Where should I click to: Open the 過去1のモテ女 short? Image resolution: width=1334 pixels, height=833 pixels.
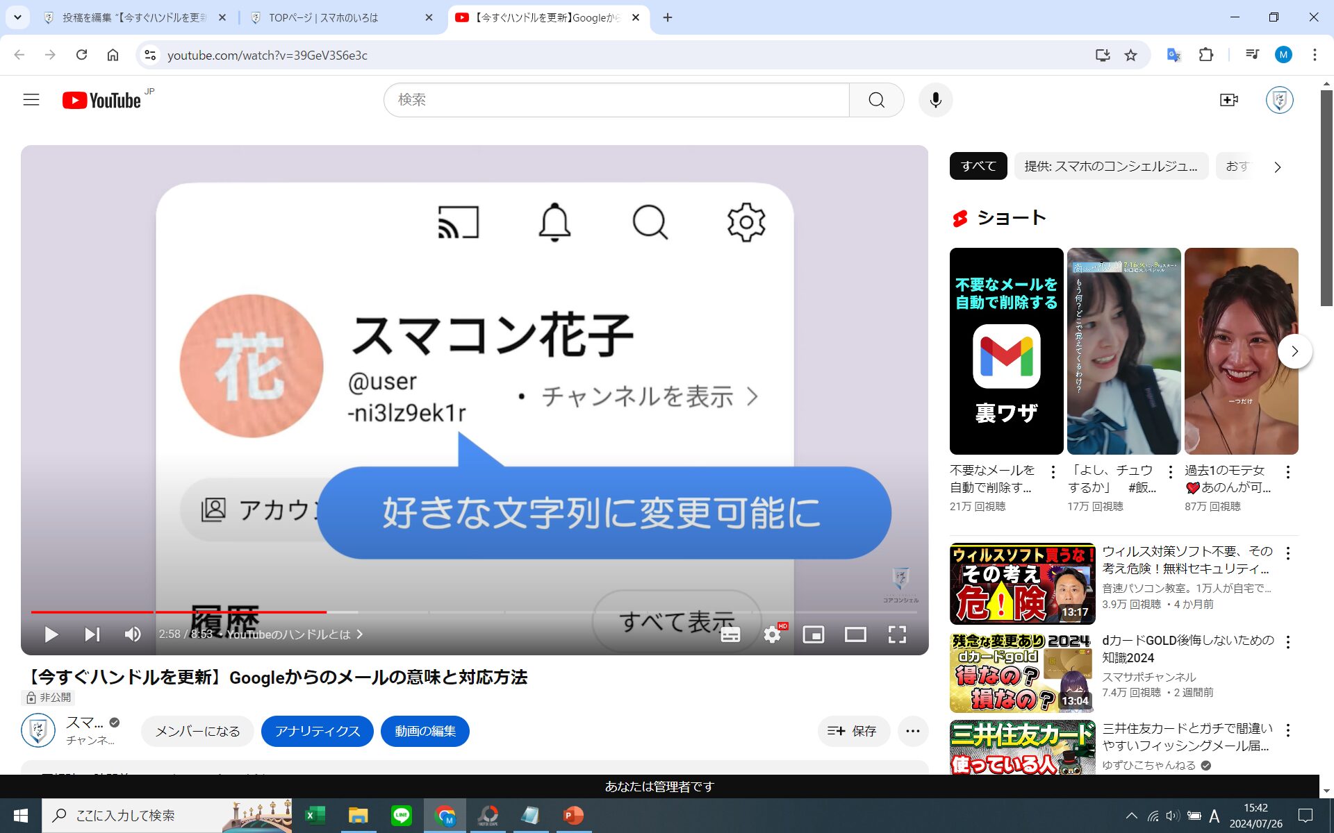point(1241,351)
